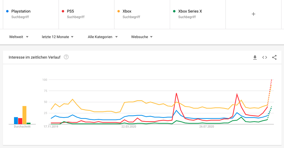
Task: Click the 100 value on y-axis
Action: coord(45,80)
